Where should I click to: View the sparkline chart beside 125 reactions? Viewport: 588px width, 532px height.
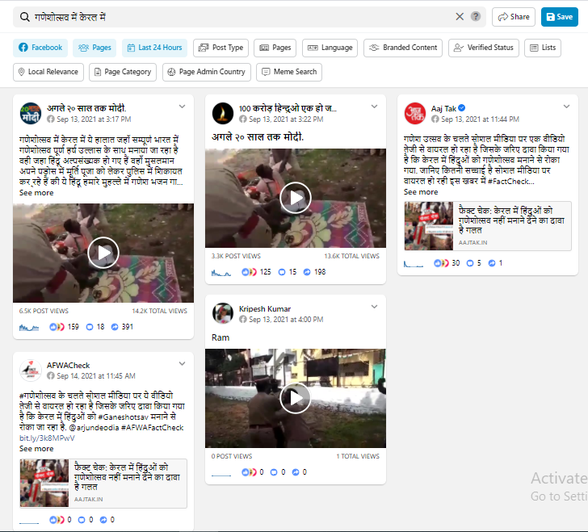coord(221,273)
